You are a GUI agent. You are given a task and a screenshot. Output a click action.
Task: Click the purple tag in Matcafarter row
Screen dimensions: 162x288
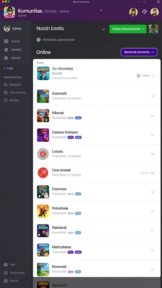tap(71, 252)
